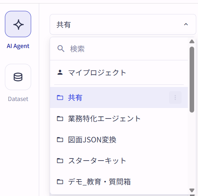Choose 図面JSON変換 project
198x196 pixels.
(x=119, y=140)
